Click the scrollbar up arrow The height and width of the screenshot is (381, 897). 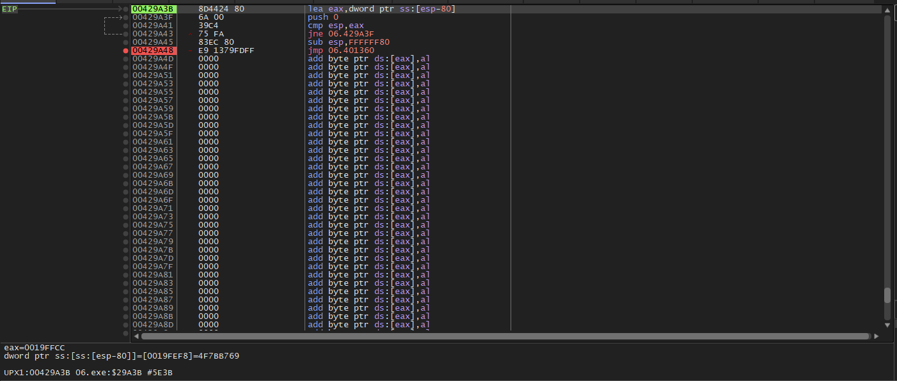point(886,9)
